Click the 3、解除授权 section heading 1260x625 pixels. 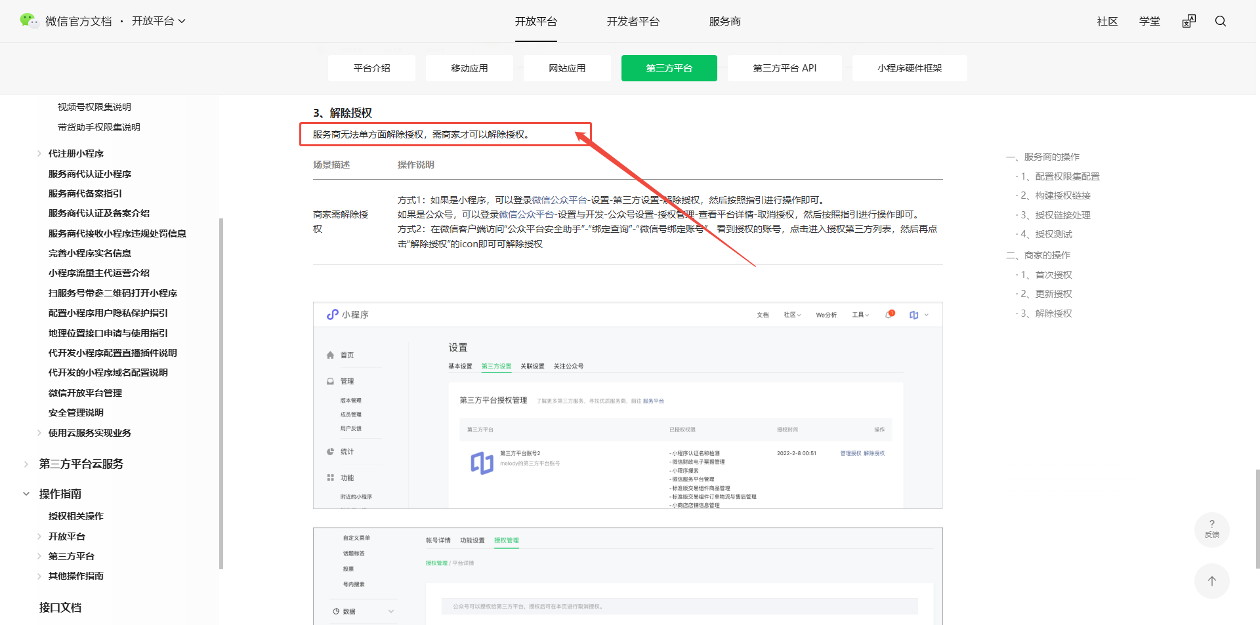pos(343,113)
